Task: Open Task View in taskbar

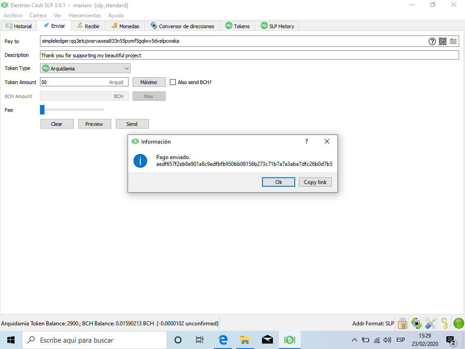Action: click(200, 340)
